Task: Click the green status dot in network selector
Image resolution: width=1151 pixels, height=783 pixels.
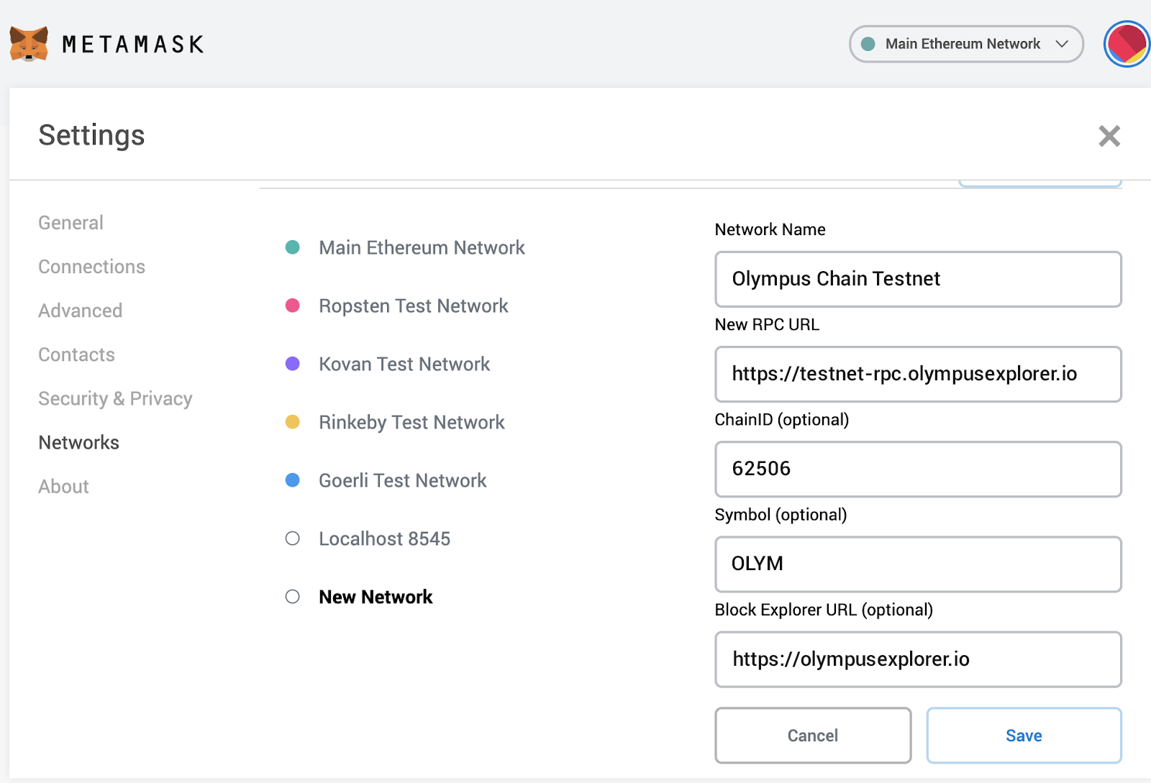Action: pos(868,44)
